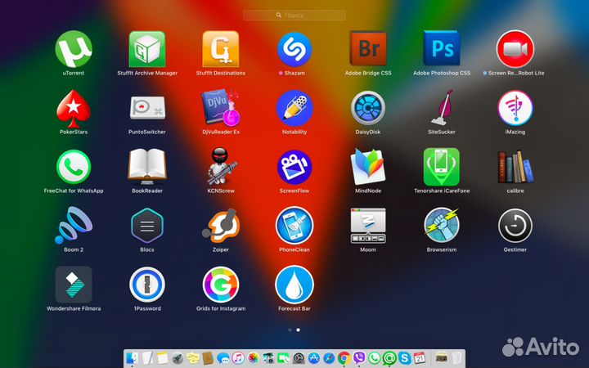Launch the PokerStars app
The width and height of the screenshot is (589, 368).
point(74,108)
